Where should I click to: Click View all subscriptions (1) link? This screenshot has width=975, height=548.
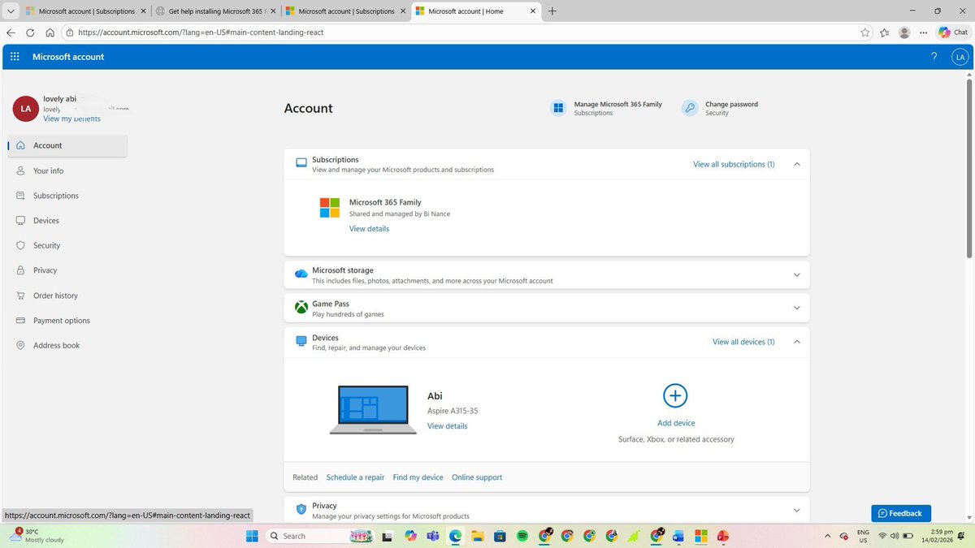[734, 164]
